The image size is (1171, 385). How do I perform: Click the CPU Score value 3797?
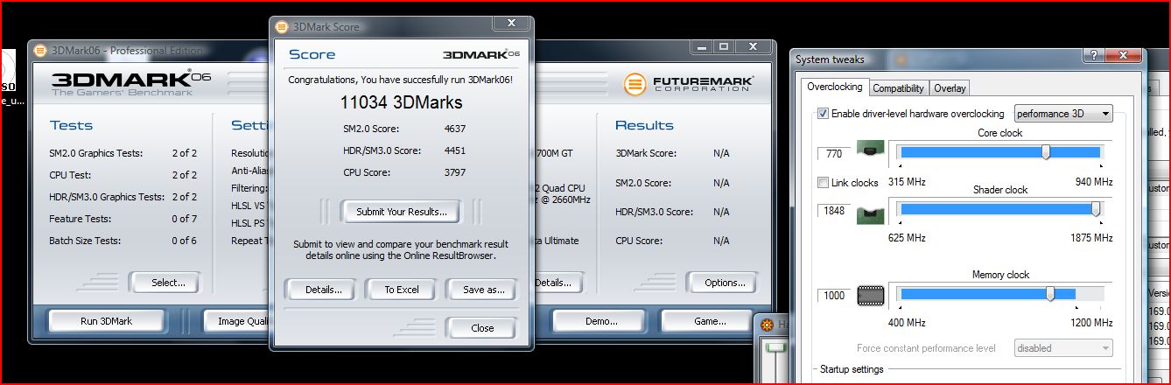[x=455, y=172]
